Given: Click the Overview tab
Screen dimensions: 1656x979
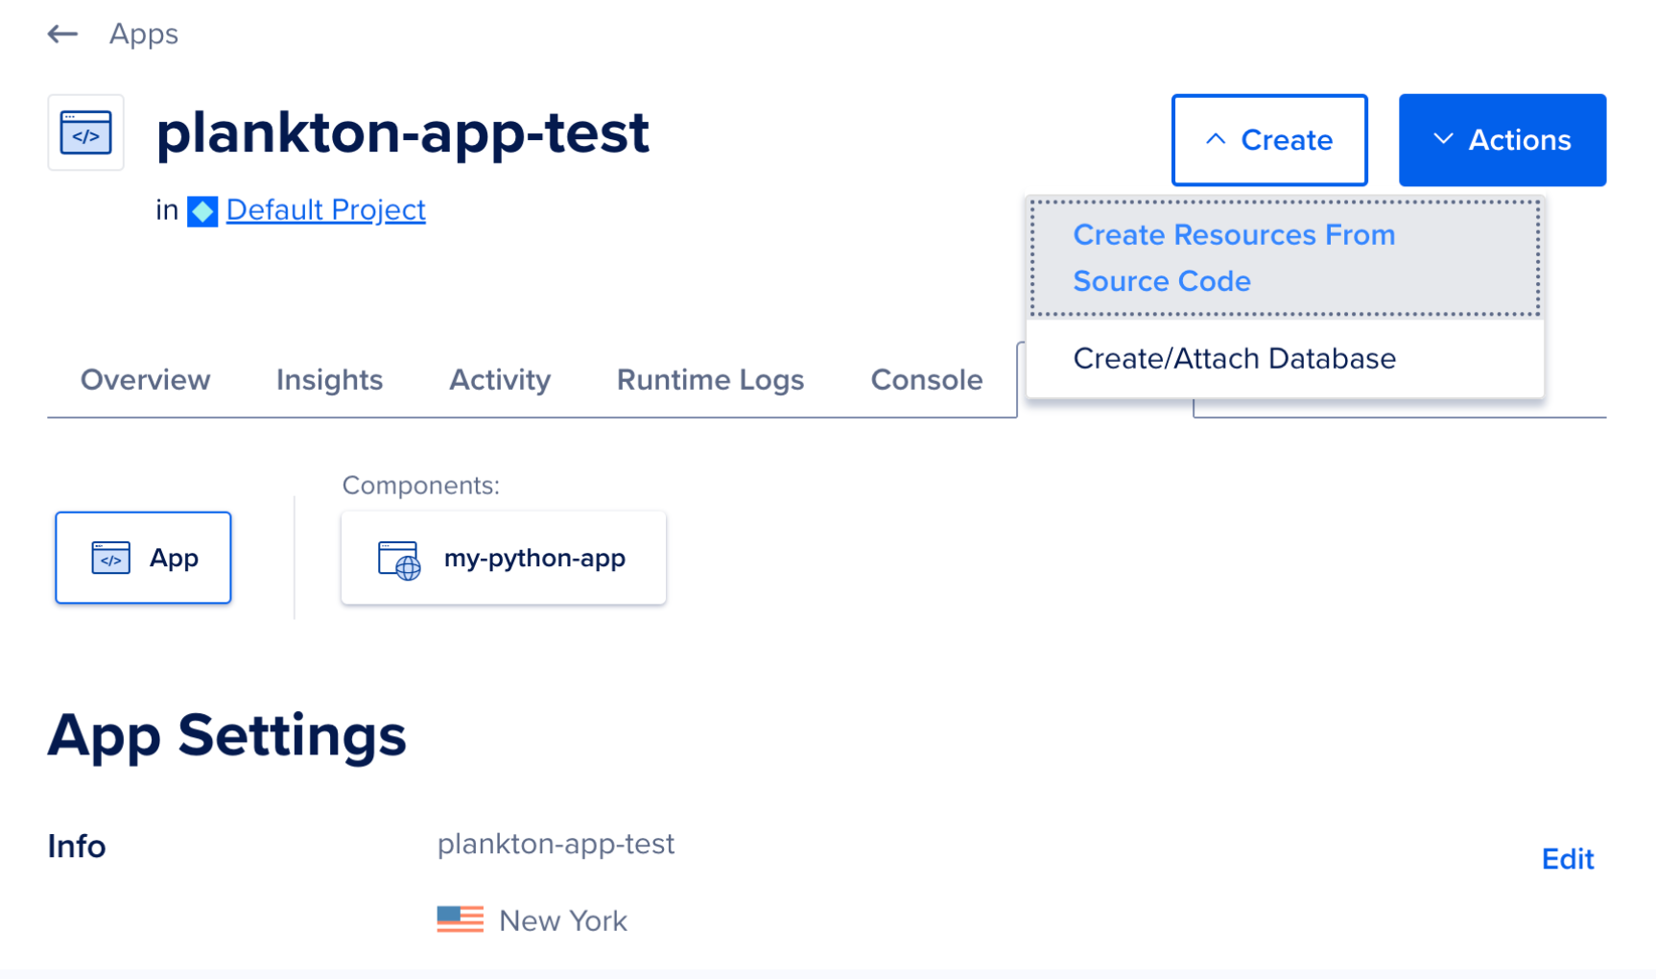Looking at the screenshot, I should point(146,380).
